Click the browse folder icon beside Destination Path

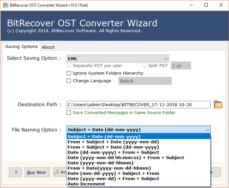[x=218, y=104]
